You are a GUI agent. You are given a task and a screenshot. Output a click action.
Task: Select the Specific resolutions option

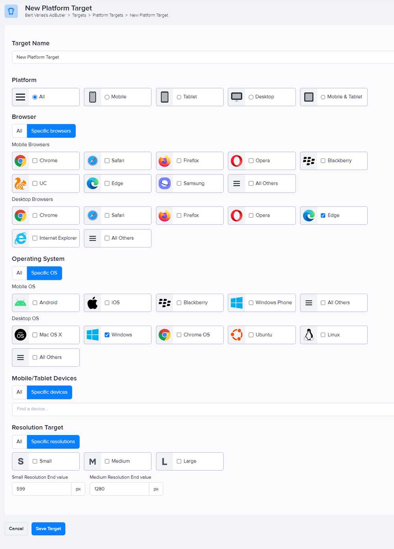53,442
